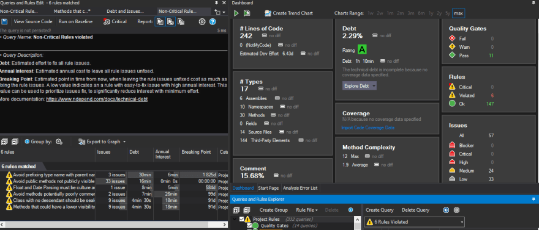Save the query with the floppy disk icon
539x230 pixels.
(4, 21)
